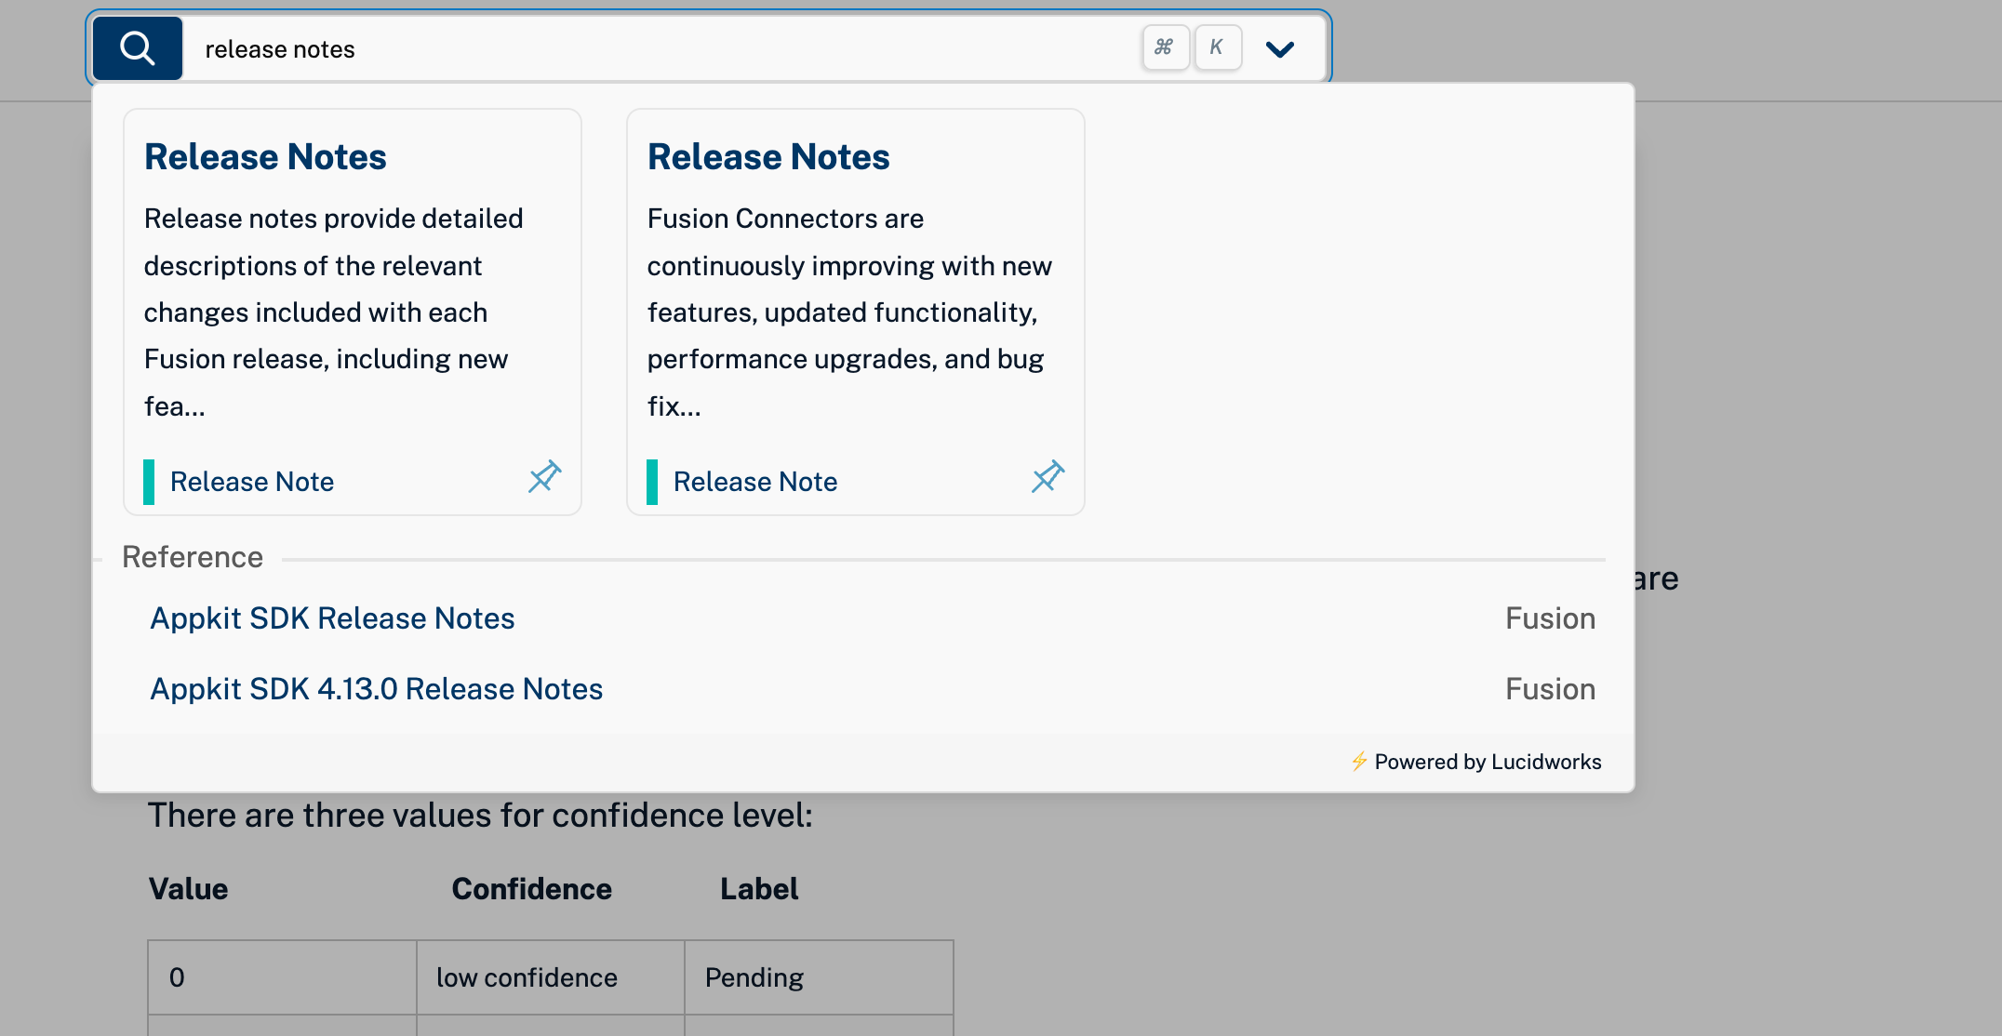Image resolution: width=2002 pixels, height=1036 pixels.
Task: Click the '0' value table cell
Action: pos(282,977)
